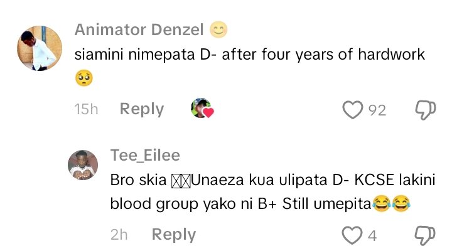Reply to Animator Denzel's comment

click(142, 109)
